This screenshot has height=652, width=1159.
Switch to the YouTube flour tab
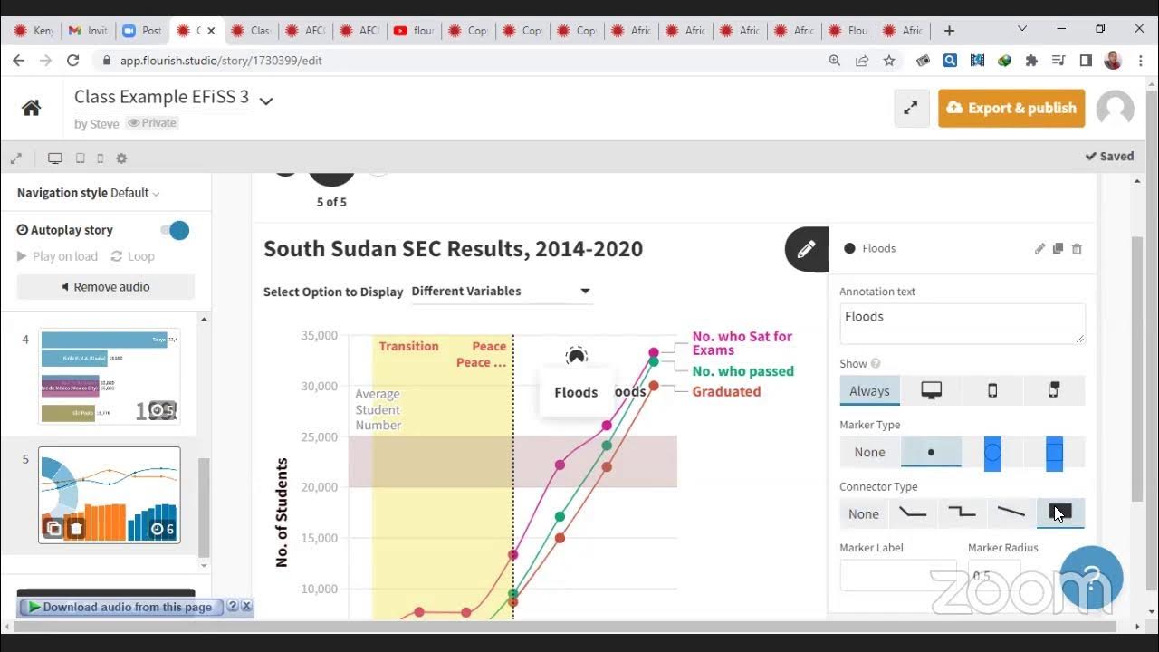click(x=414, y=30)
